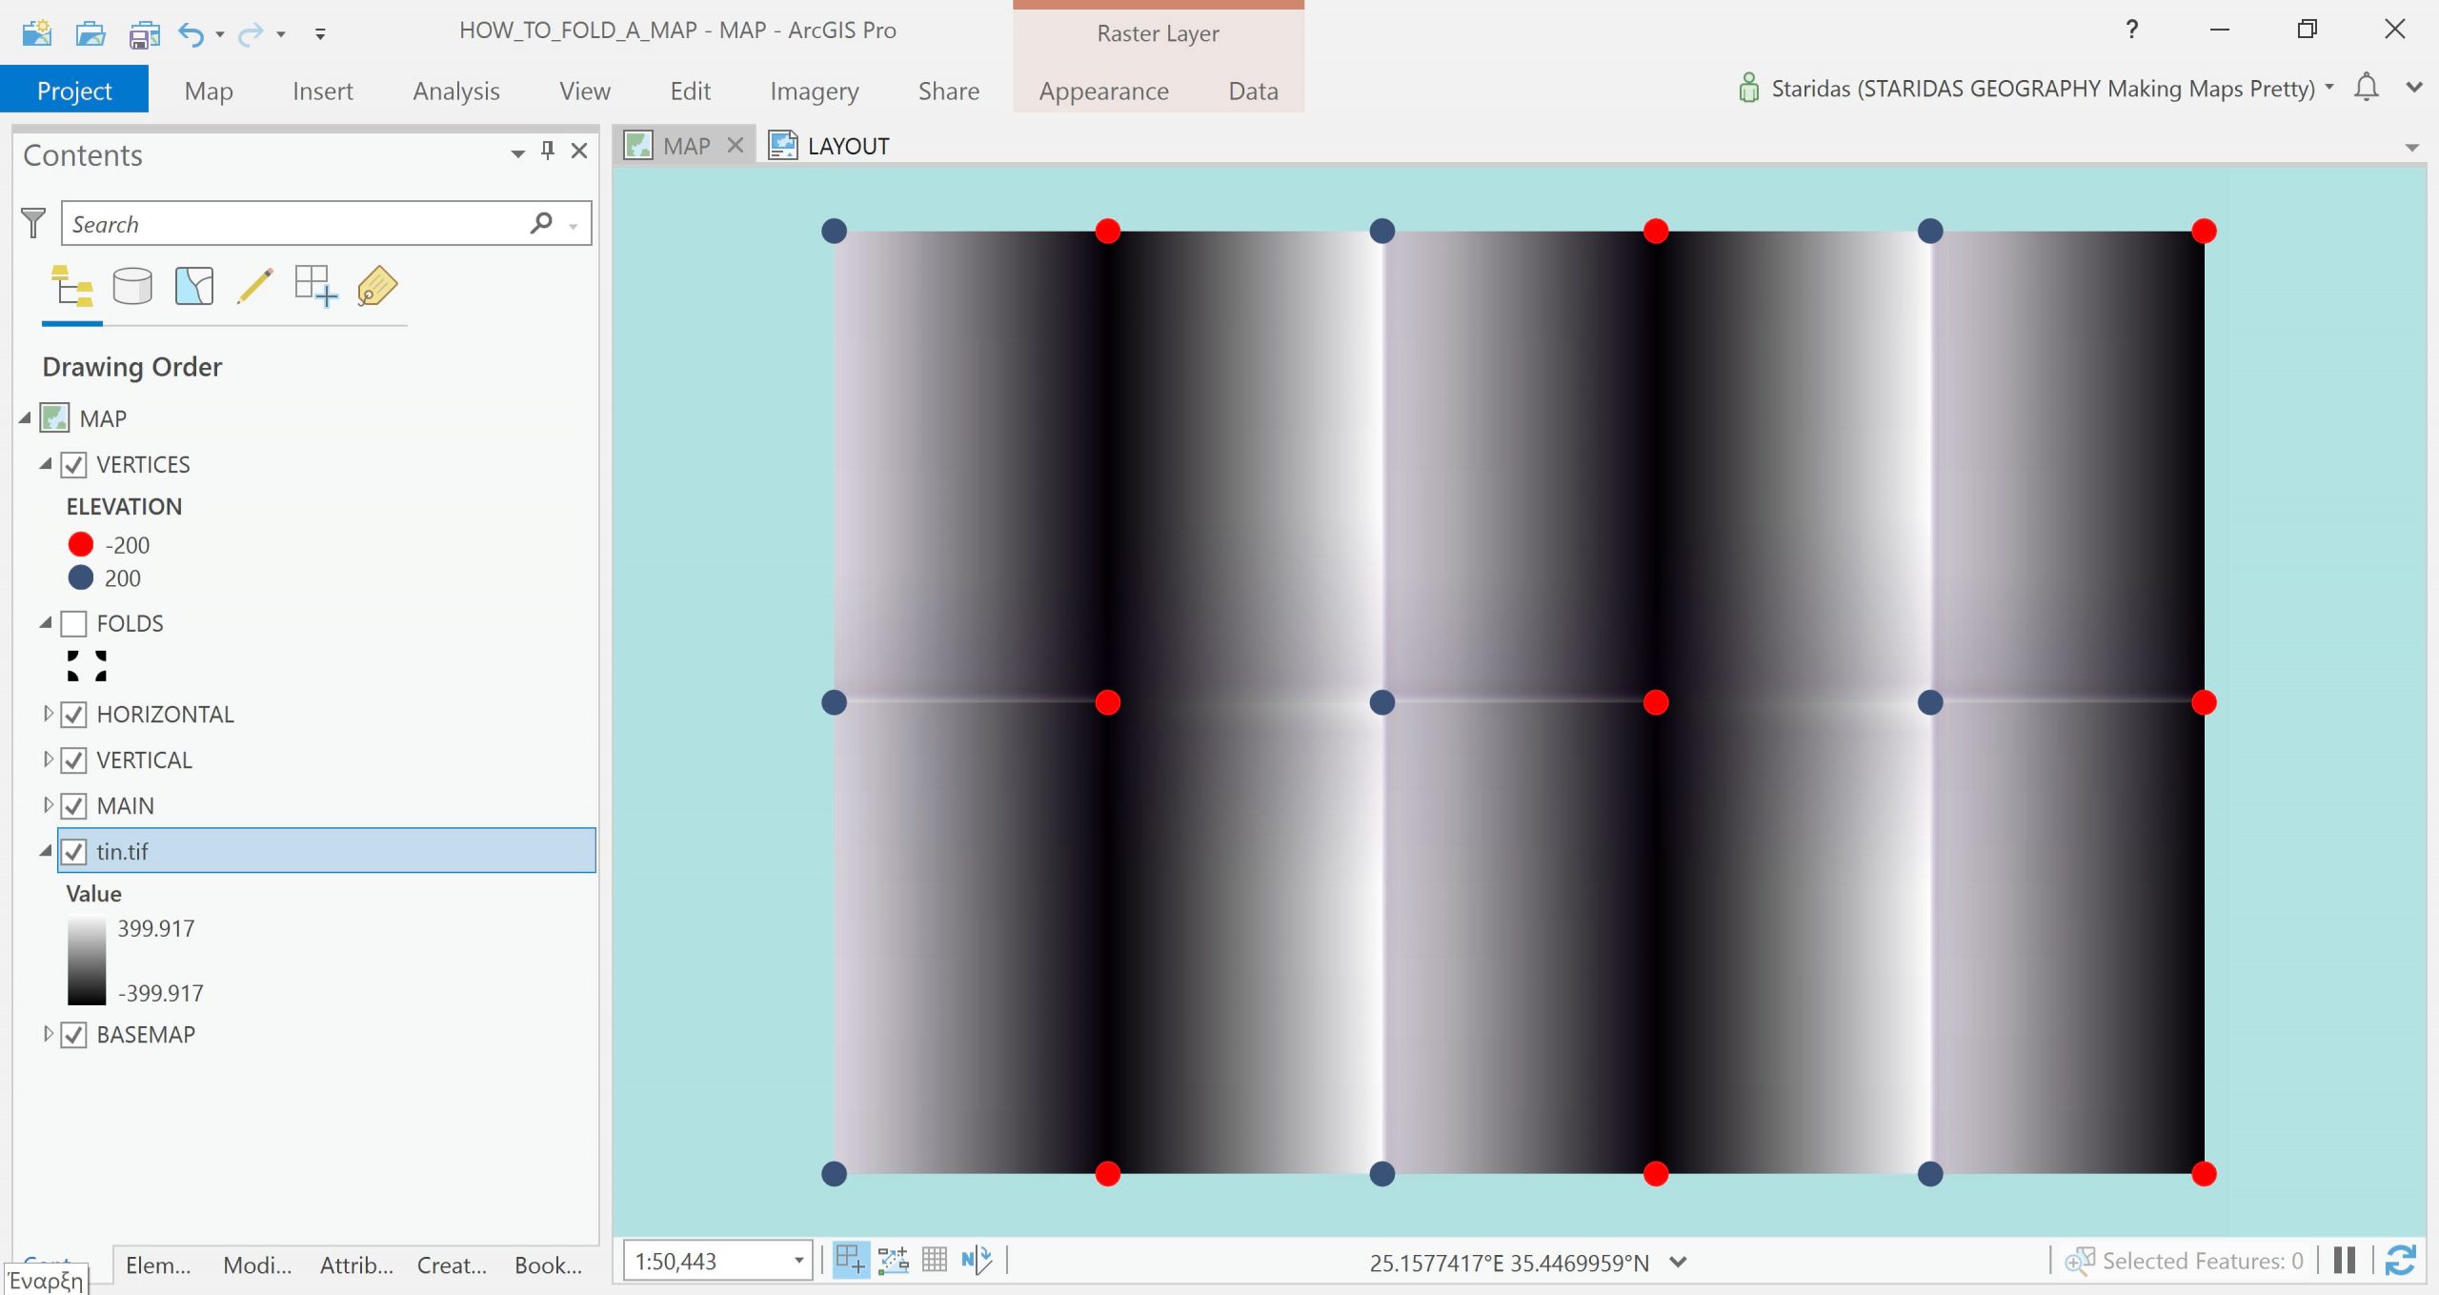2439x1295 pixels.
Task: Click List By Editing pencil icon
Action: [x=254, y=286]
